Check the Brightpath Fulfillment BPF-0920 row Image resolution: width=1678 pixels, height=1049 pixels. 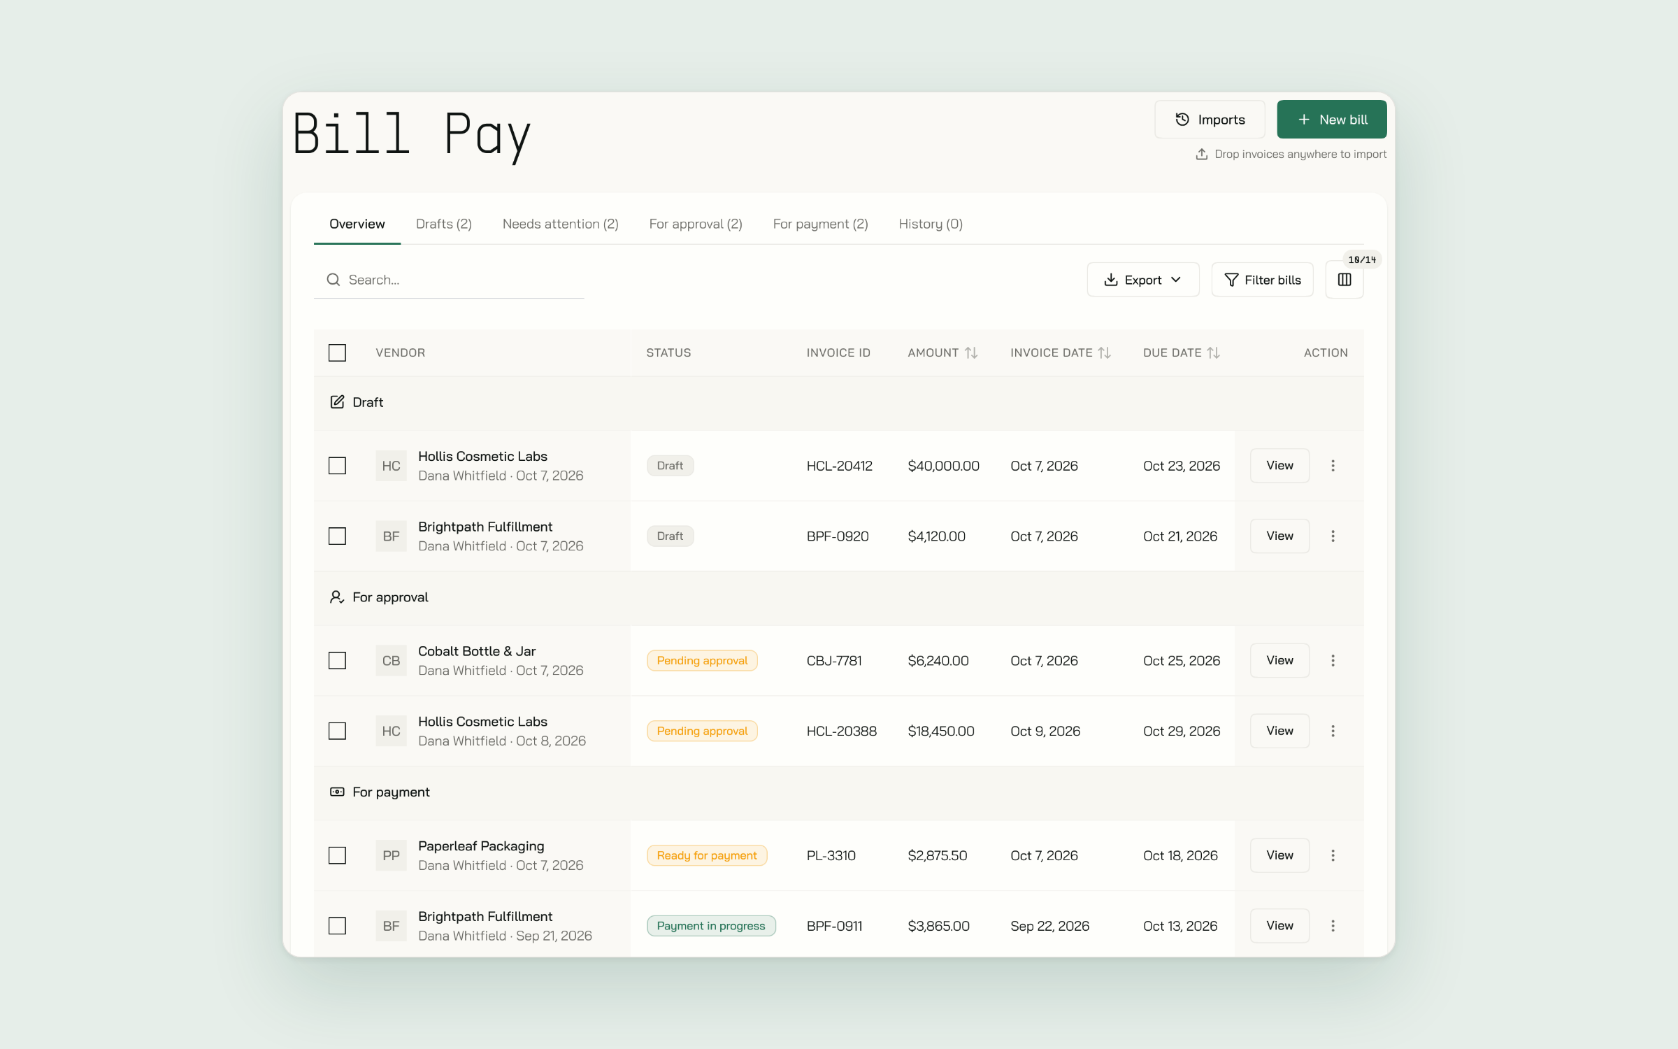[337, 536]
